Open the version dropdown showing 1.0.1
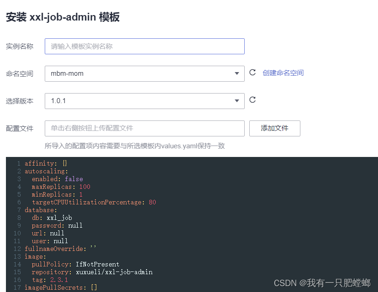 pyautogui.click(x=145, y=101)
